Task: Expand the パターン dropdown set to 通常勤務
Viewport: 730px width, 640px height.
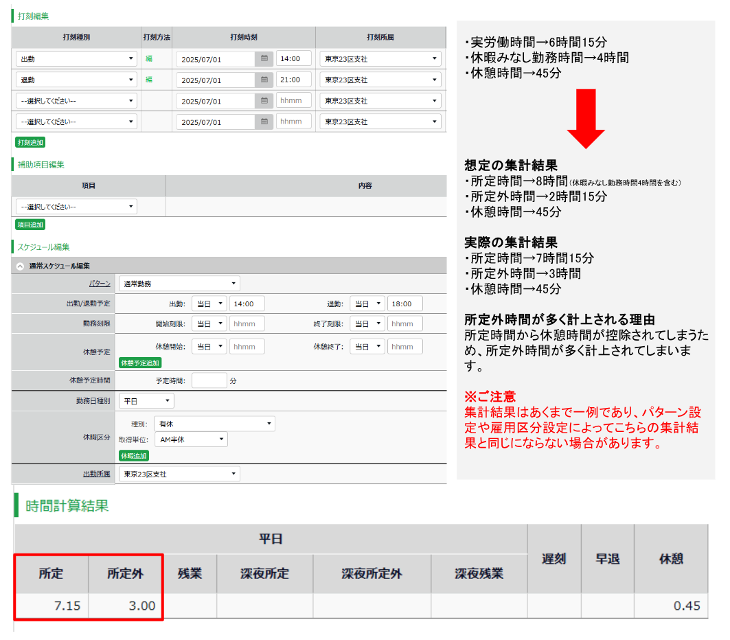Action: click(179, 284)
